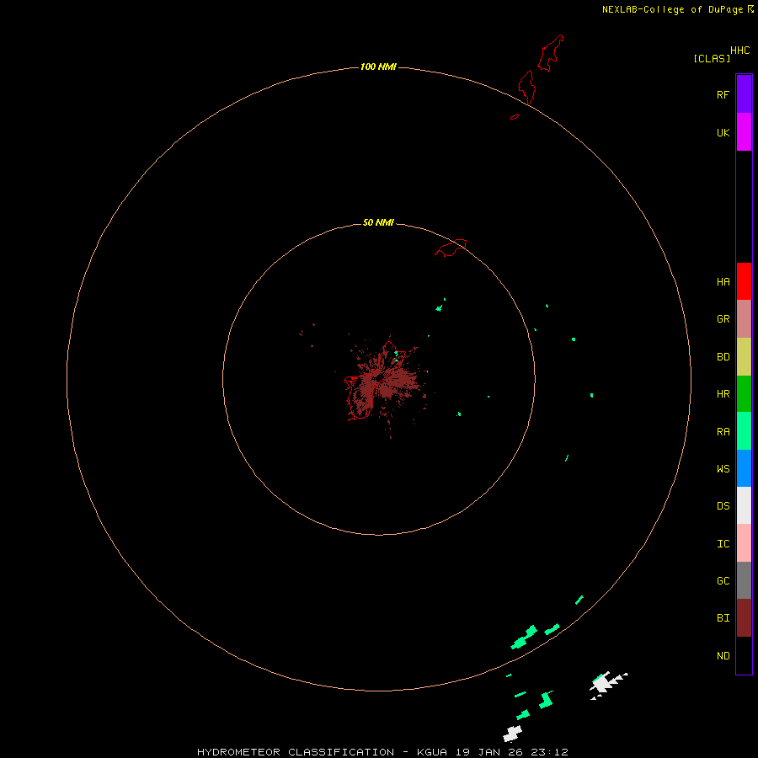Viewport: 758px width, 758px height.
Task: Click the BI brown legend swatch
Action: click(x=744, y=618)
